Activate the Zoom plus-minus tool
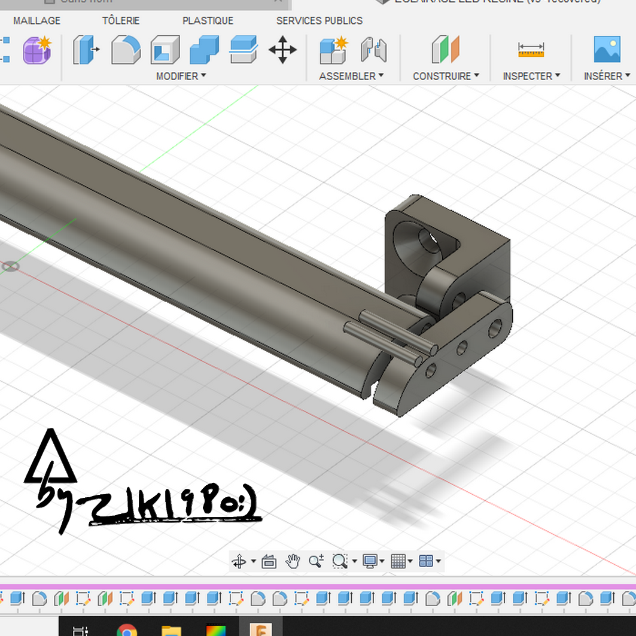636x636 pixels. [x=316, y=561]
